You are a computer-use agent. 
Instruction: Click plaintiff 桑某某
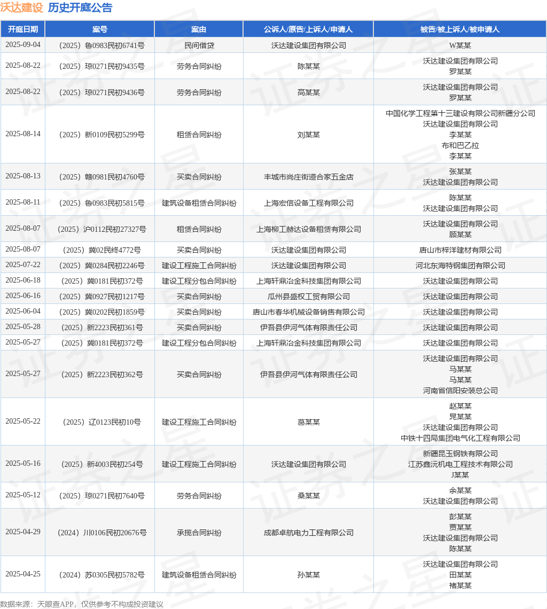[308, 496]
